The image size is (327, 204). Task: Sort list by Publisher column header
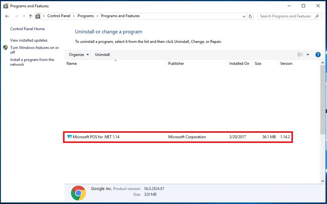(176, 64)
